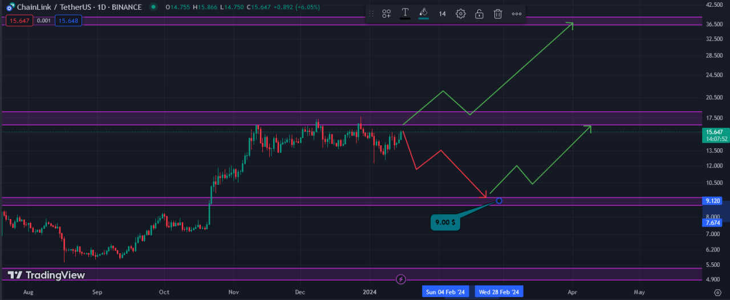Open background fill color bucket
The width and height of the screenshot is (730, 300).
[x=423, y=14]
